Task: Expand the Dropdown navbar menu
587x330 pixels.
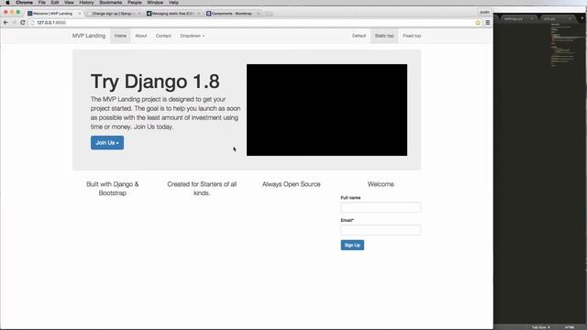Action: [x=192, y=36]
